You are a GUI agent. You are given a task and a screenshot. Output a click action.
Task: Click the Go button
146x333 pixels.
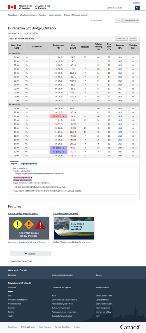119,21
